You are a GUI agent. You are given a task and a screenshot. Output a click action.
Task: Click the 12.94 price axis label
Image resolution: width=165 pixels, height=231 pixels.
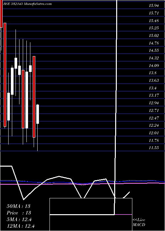[x=154, y=103]
